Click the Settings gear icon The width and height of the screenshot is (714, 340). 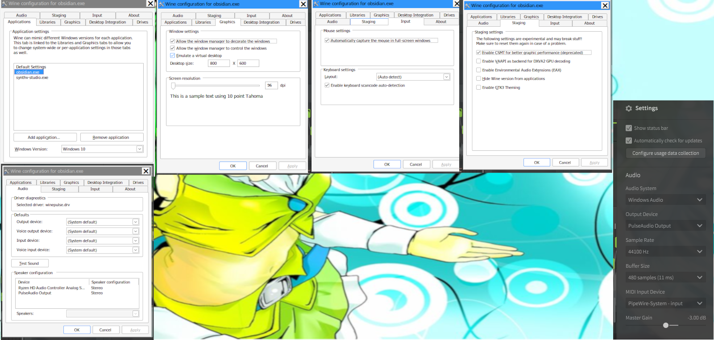pyautogui.click(x=629, y=108)
